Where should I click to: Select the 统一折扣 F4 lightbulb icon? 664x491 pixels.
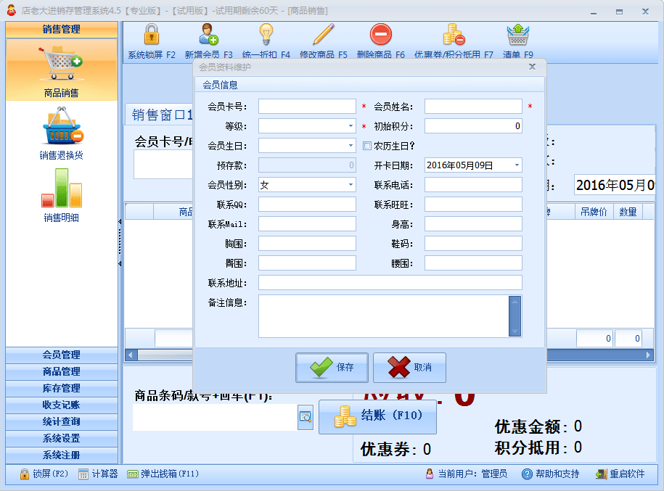point(266,35)
